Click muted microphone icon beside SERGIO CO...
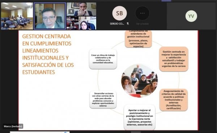This screenshot has height=133, width=217. coord(128,23)
